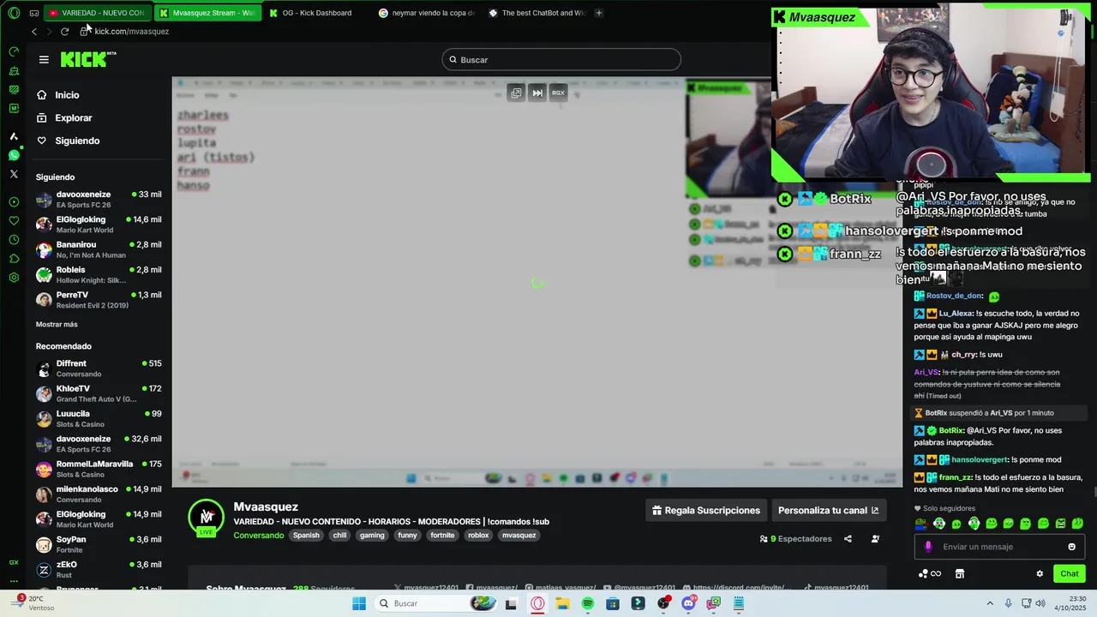
Task: Open a new browser tab
Action: (598, 13)
